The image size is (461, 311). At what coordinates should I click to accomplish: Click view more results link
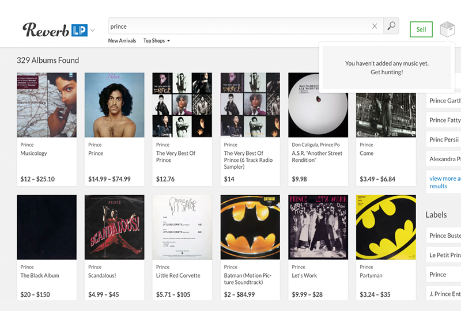pyautogui.click(x=444, y=182)
